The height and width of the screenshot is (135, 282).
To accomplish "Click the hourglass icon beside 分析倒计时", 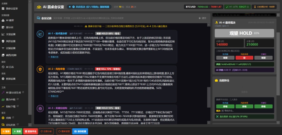I will click(x=255, y=7).
